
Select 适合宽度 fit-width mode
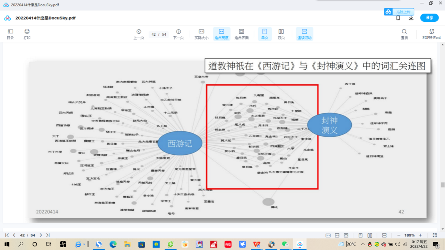221,34
